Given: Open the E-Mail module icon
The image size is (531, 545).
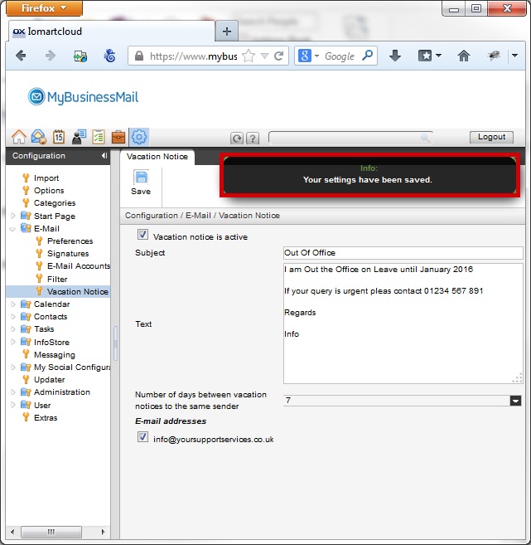Looking at the screenshot, I should (x=38, y=138).
